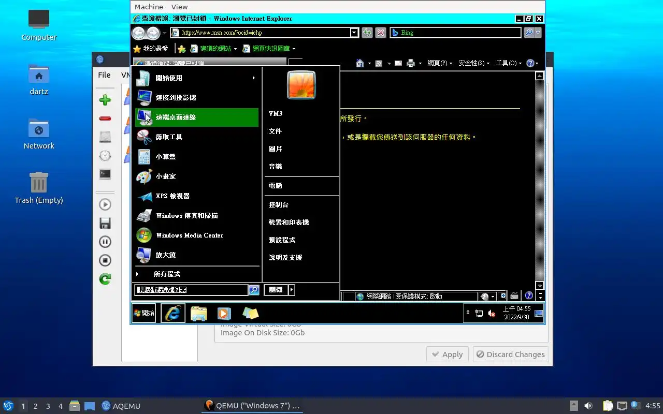This screenshot has width=663, height=414.
Task: Click the network icon in the Windows tray
Action: click(479, 313)
